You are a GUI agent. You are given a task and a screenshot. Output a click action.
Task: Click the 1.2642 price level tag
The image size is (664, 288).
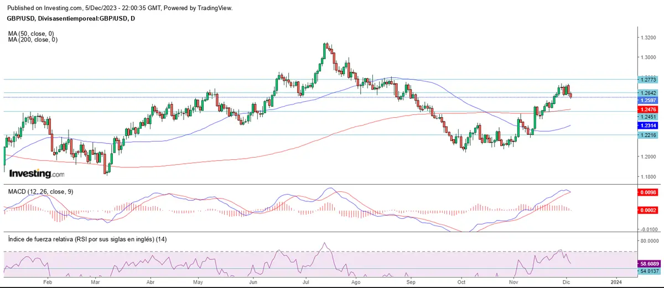click(x=647, y=93)
